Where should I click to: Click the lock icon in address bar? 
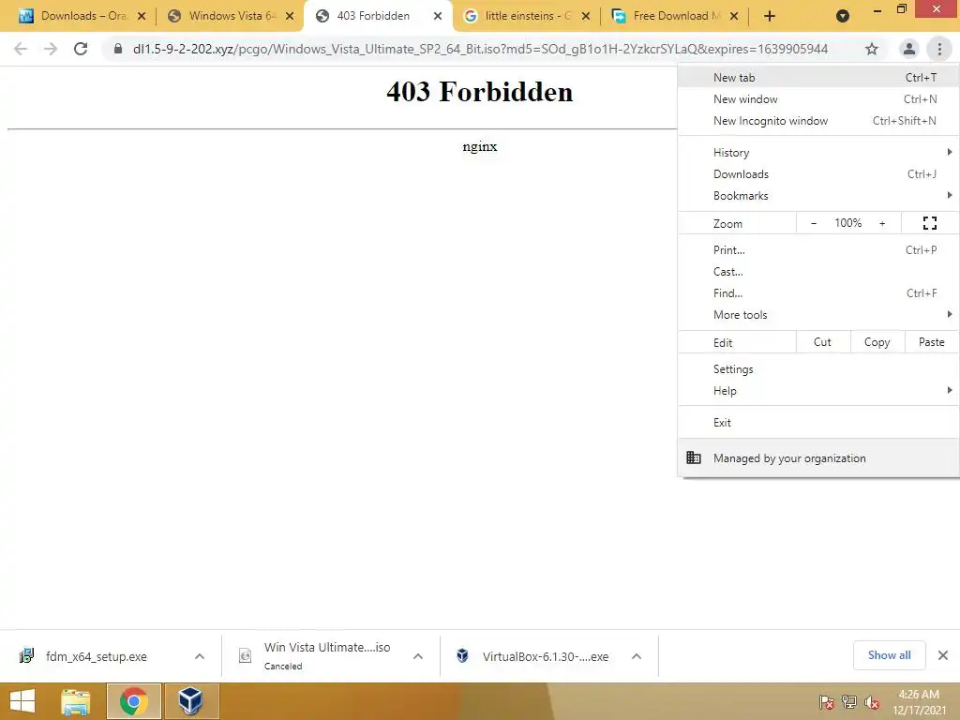(118, 49)
